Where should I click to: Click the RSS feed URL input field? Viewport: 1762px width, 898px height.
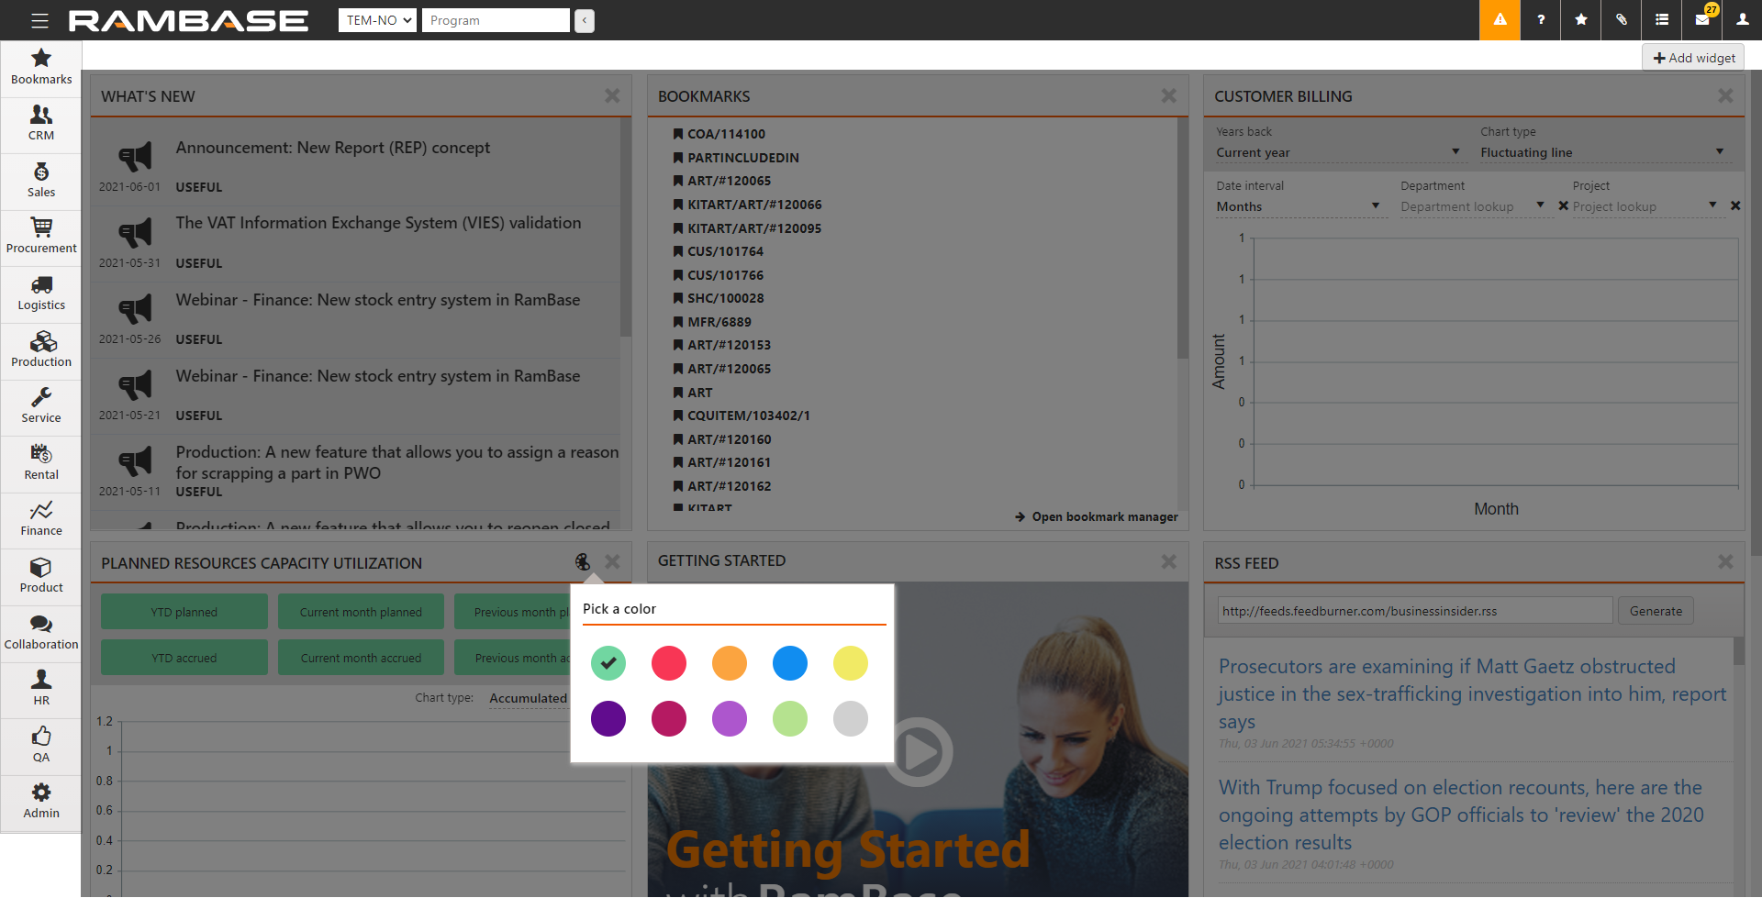point(1414,611)
